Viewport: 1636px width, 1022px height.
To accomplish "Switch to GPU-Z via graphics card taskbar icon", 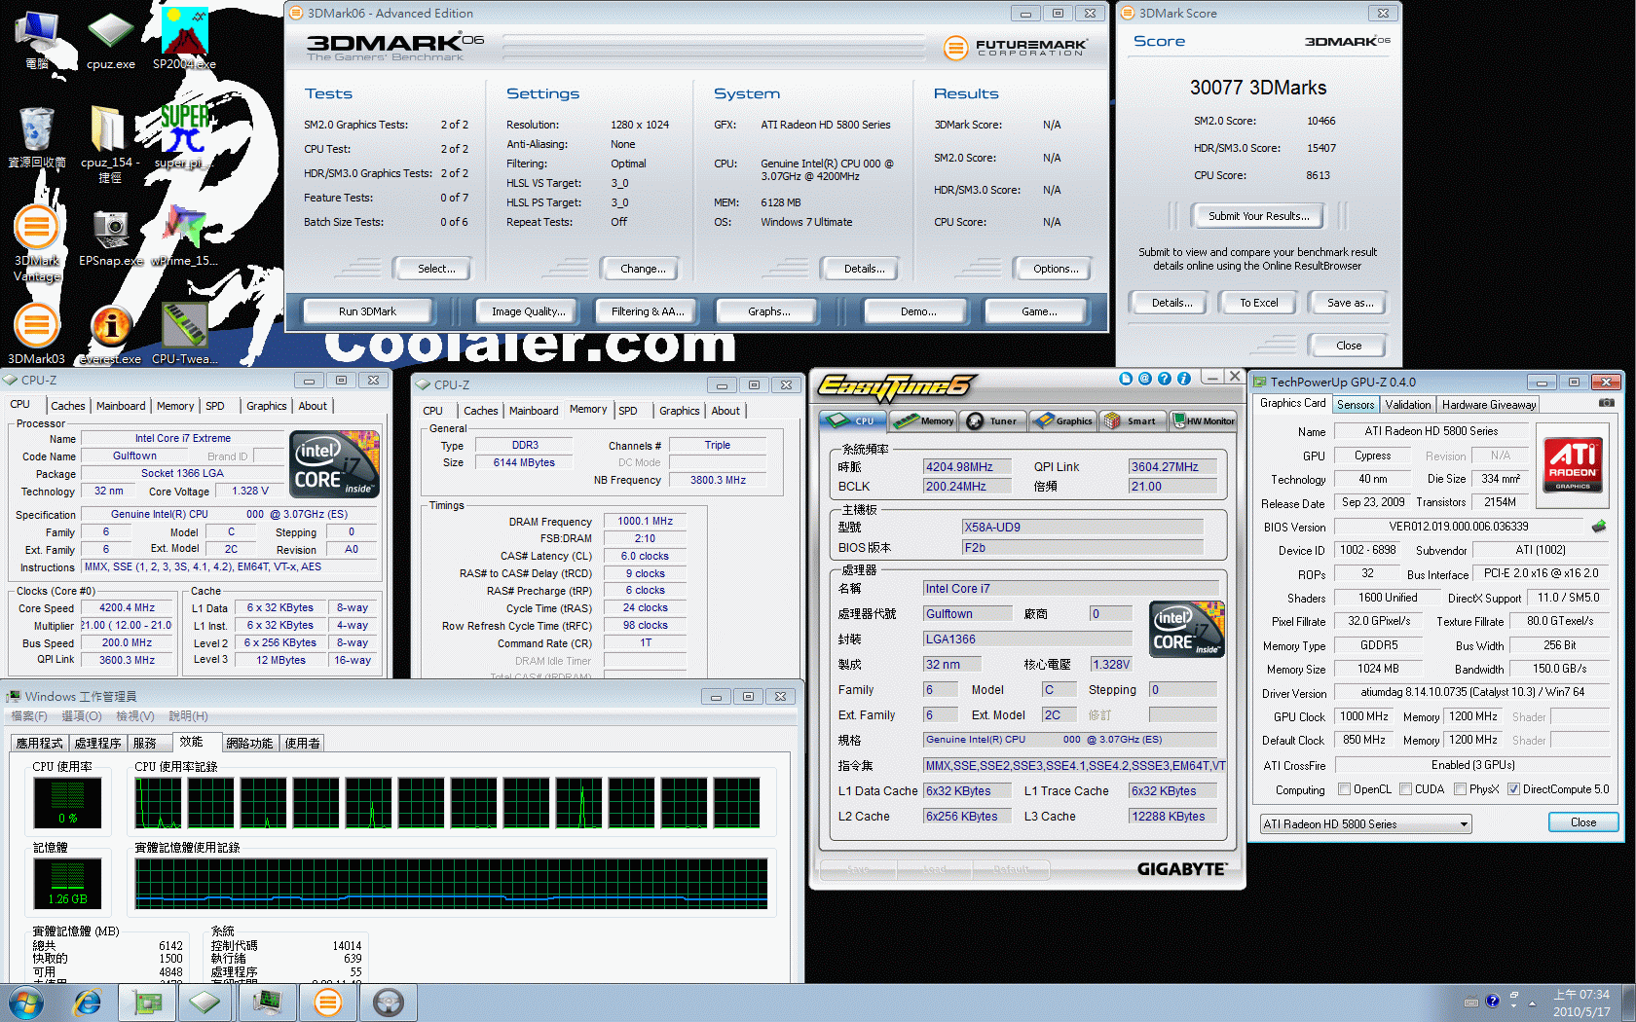I will [x=147, y=1002].
